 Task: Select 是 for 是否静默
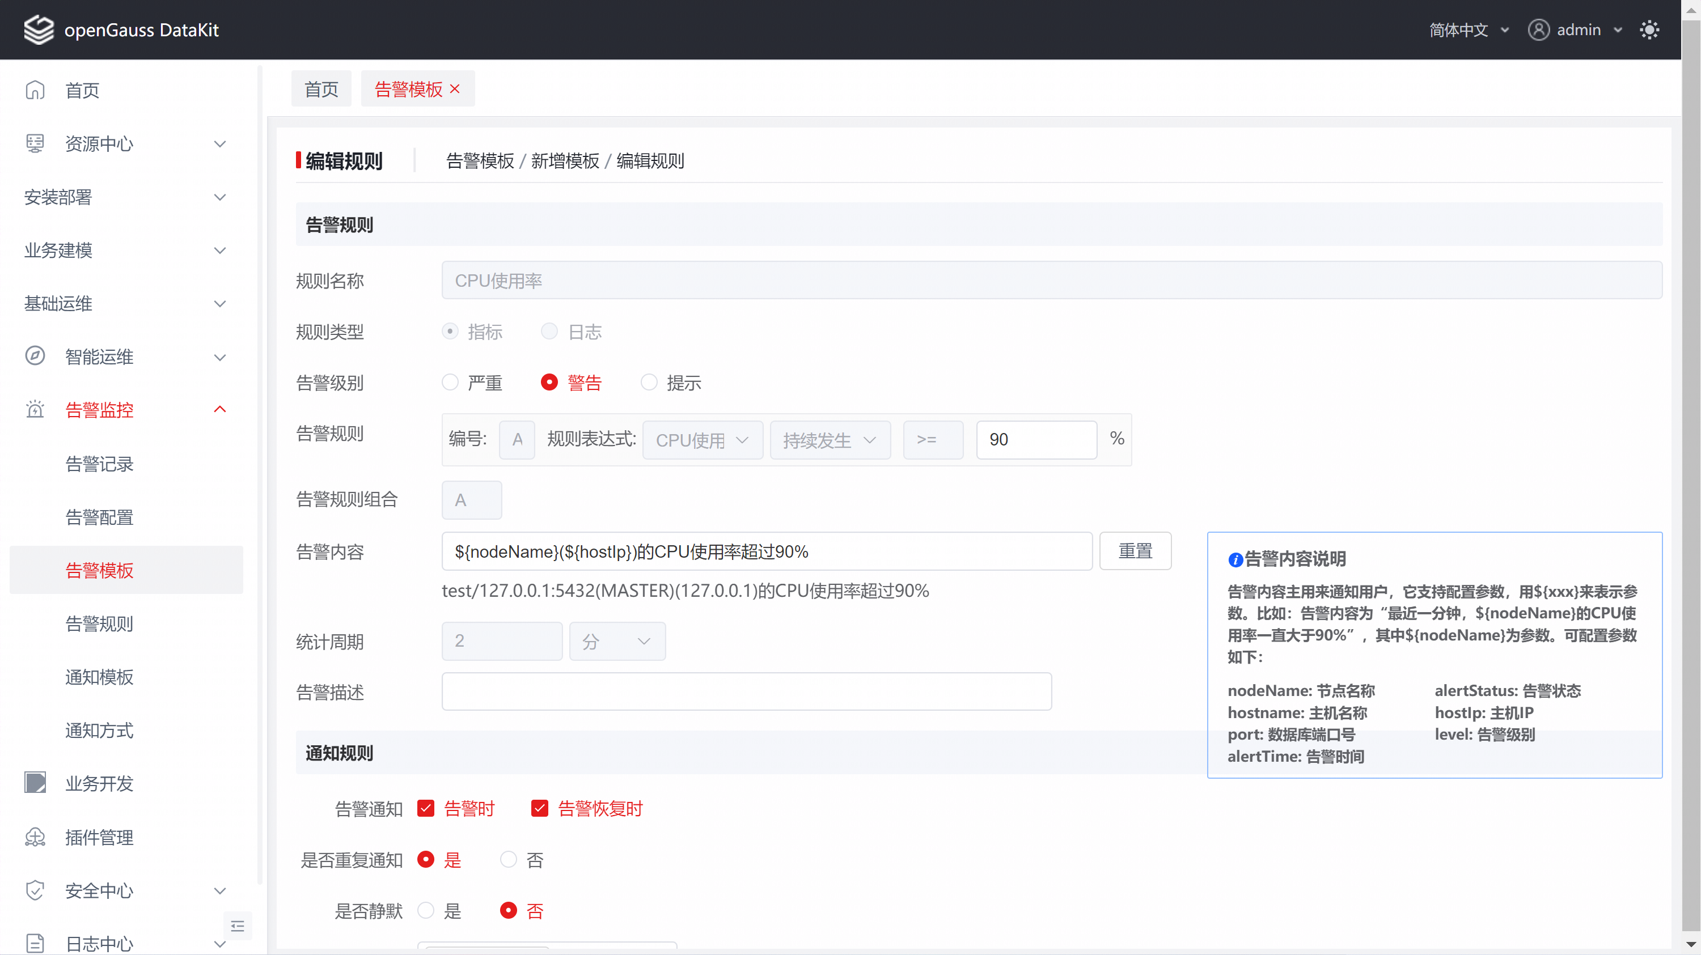(426, 911)
